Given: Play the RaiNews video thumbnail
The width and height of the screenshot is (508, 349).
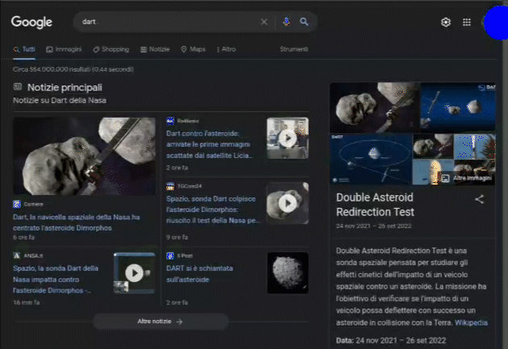Looking at the screenshot, I should click(x=287, y=138).
